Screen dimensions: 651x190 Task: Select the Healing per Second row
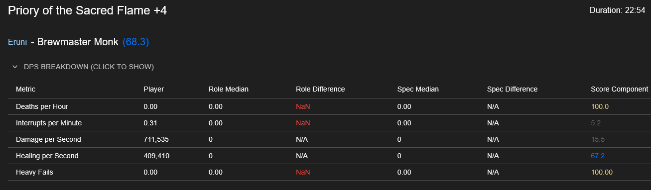329,156
